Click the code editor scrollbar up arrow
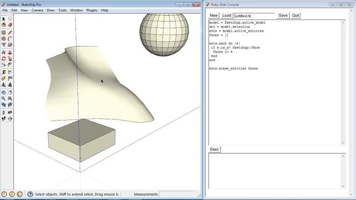 [x=343, y=22]
